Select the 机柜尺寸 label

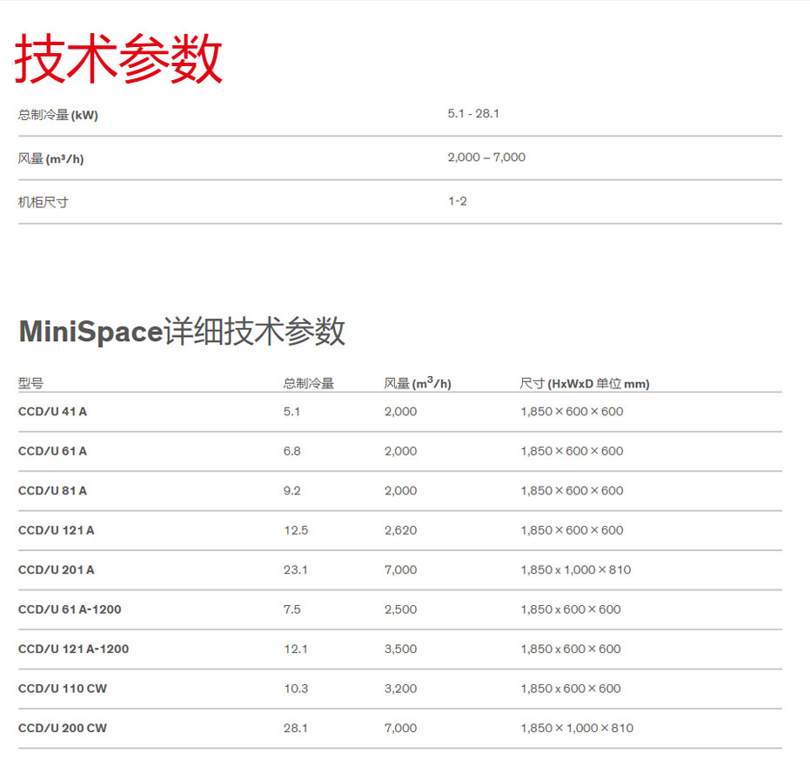[x=43, y=202]
